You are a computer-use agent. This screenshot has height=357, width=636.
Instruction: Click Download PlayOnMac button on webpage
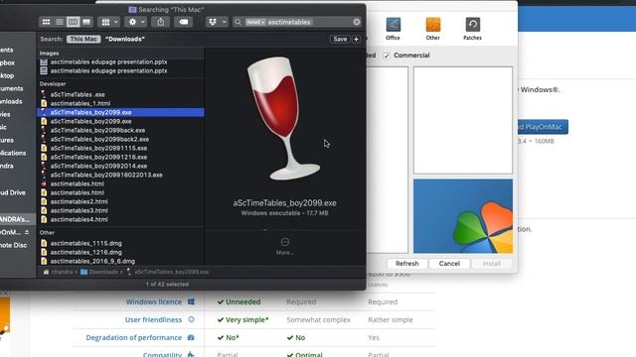(543, 127)
